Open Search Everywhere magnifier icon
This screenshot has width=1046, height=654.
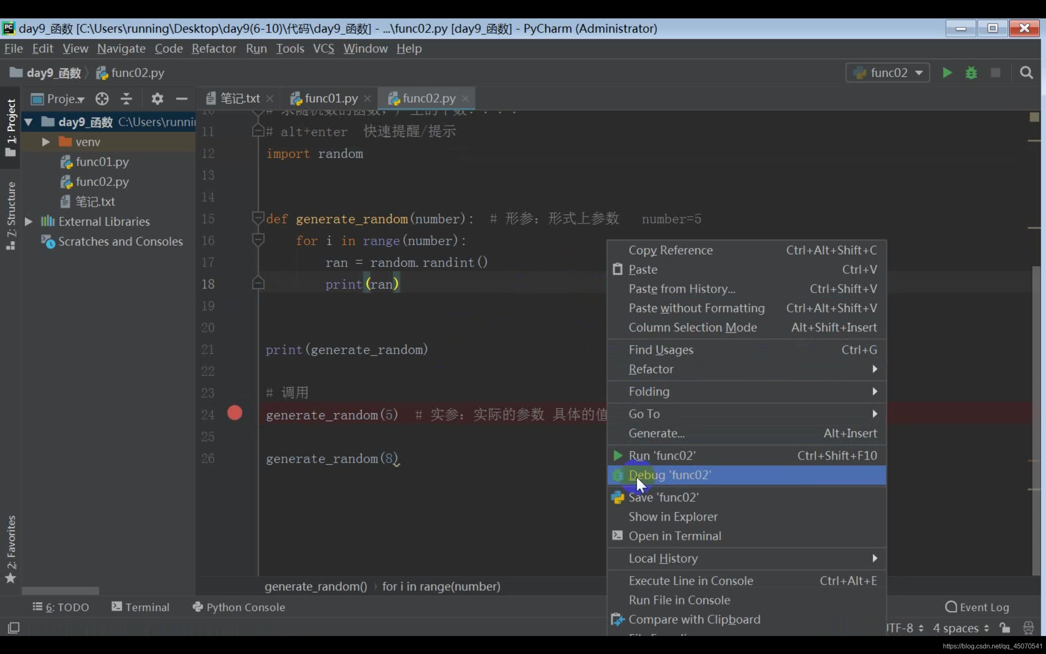coord(1026,73)
